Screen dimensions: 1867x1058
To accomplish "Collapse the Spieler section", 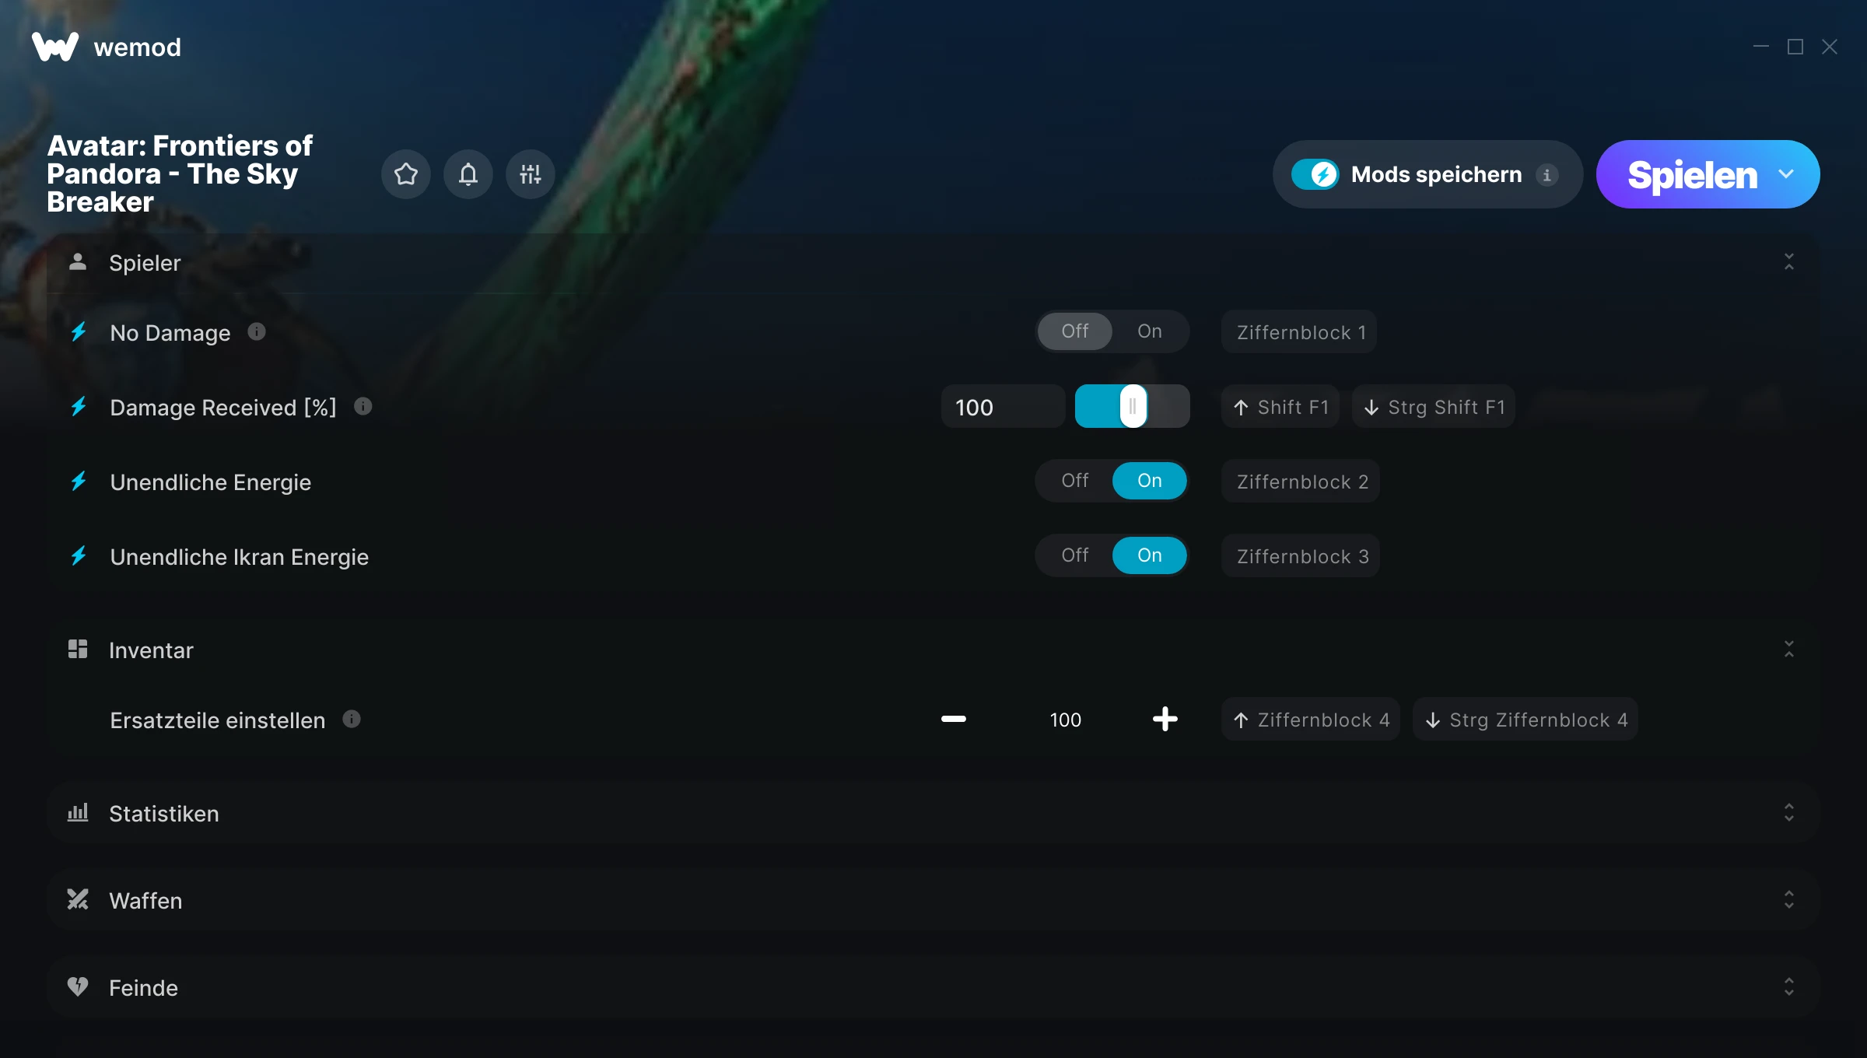I will 1789,262.
